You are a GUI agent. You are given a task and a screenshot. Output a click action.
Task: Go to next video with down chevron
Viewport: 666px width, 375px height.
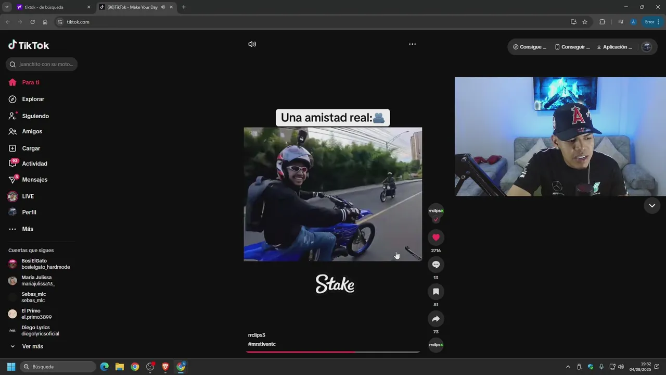[652, 206]
